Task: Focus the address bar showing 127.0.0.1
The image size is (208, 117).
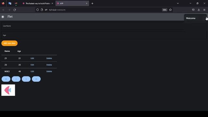Action: point(104,10)
